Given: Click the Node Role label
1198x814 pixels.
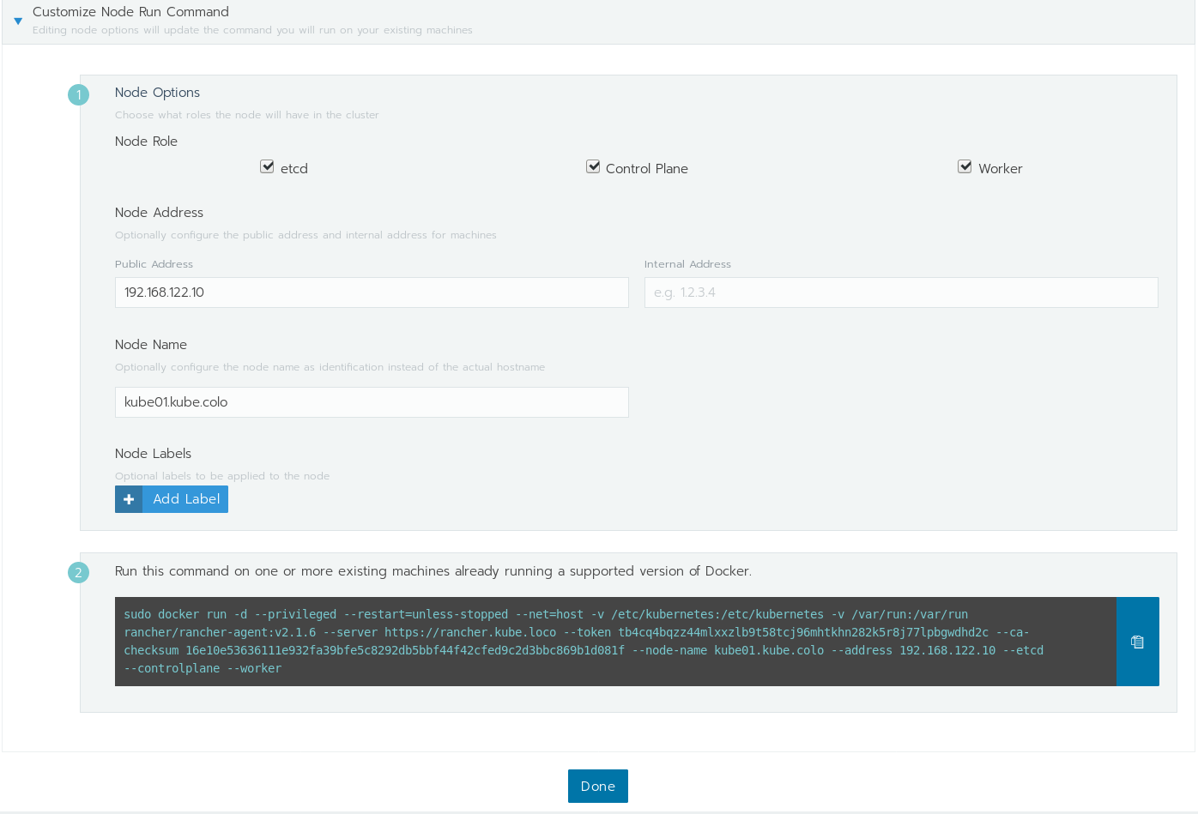Looking at the screenshot, I should 146,142.
